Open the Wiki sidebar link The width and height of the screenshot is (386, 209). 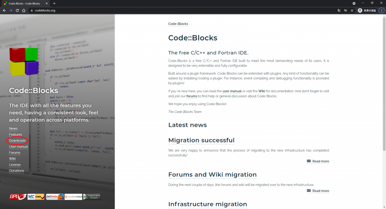(12, 159)
